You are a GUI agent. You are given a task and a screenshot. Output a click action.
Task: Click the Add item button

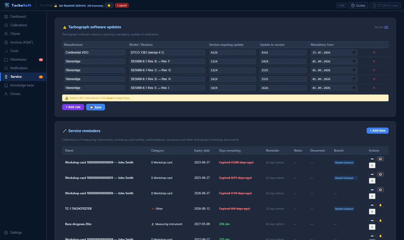coord(377,131)
